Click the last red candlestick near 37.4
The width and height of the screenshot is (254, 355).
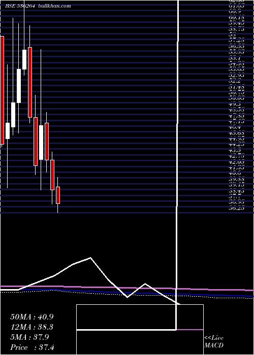(58, 195)
